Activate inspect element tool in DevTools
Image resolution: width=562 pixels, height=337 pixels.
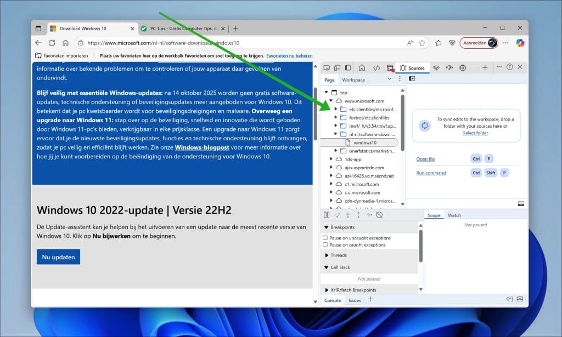tap(327, 67)
